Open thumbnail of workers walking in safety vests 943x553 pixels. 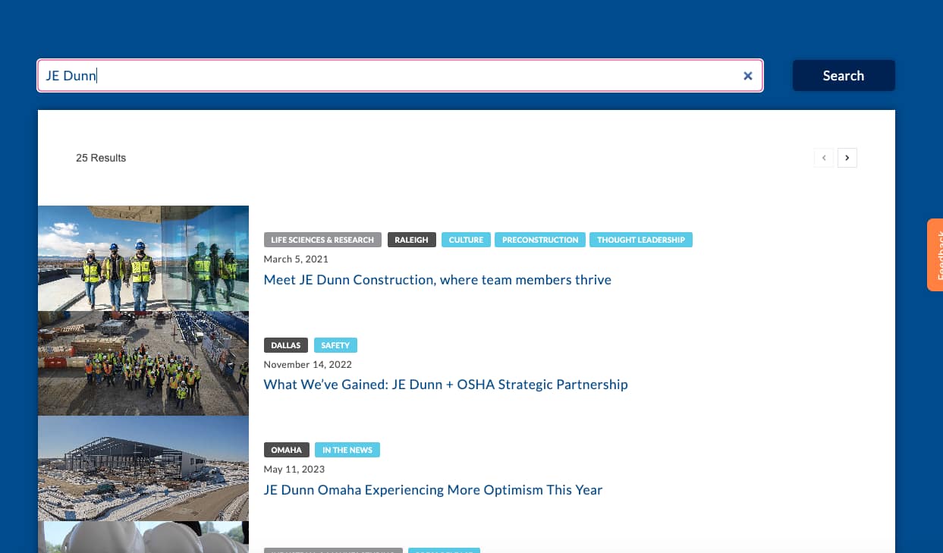[143, 258]
